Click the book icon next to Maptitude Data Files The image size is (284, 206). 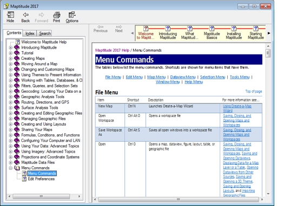pyautogui.click(x=17, y=162)
